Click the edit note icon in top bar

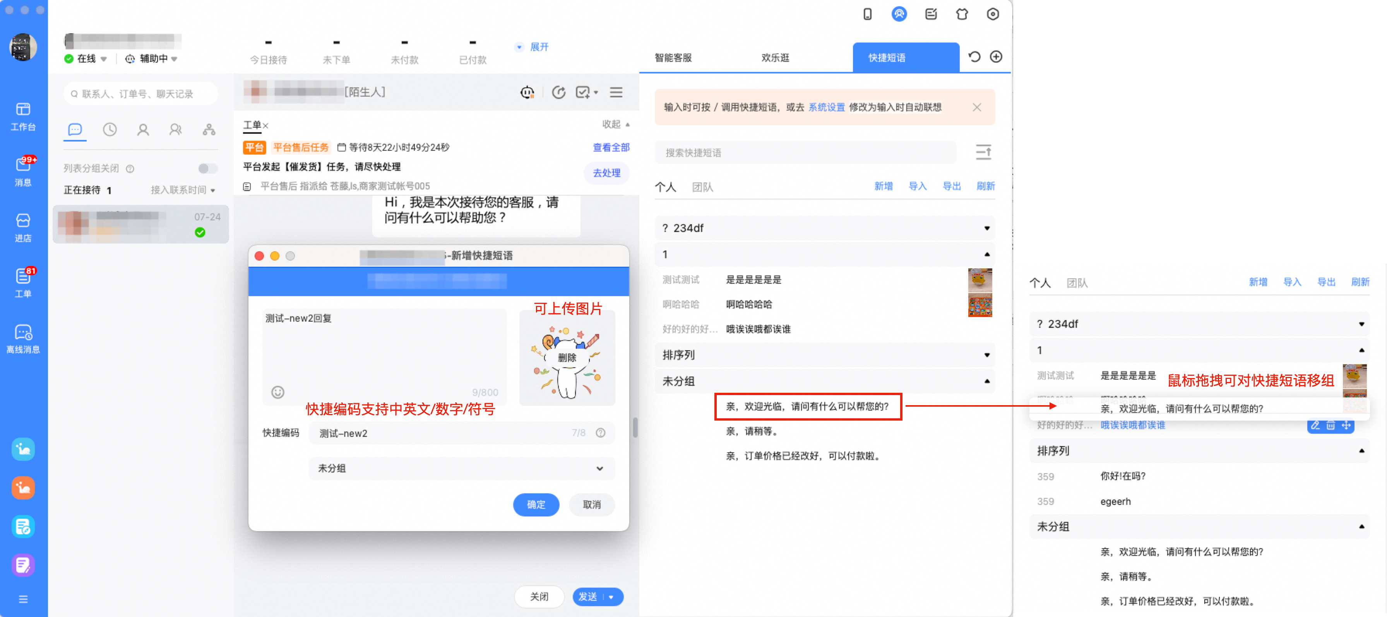(x=930, y=14)
